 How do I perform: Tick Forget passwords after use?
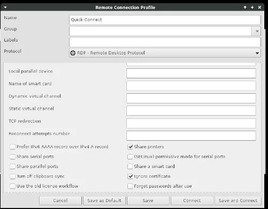pos(130,186)
